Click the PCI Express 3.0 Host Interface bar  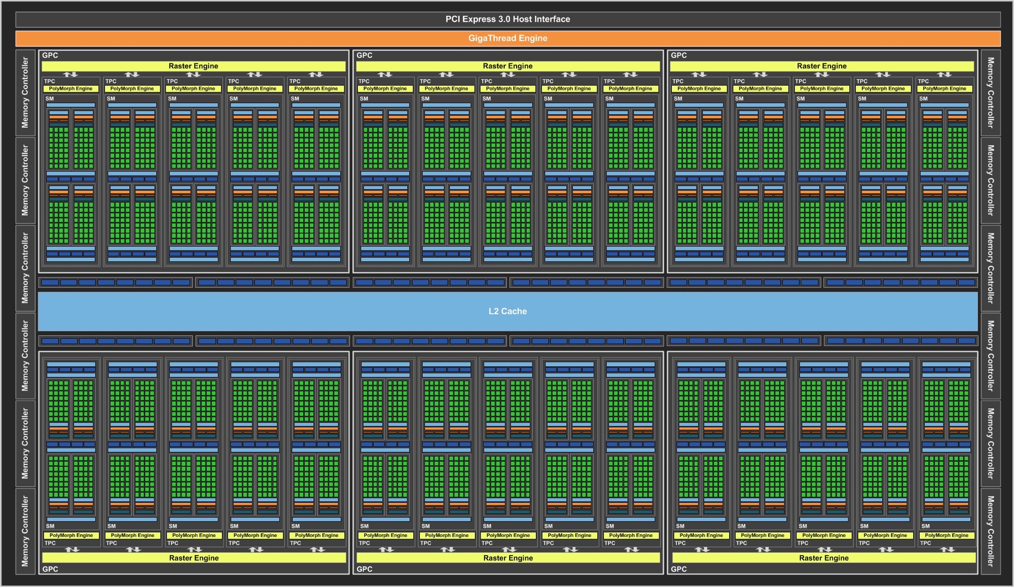[508, 19]
